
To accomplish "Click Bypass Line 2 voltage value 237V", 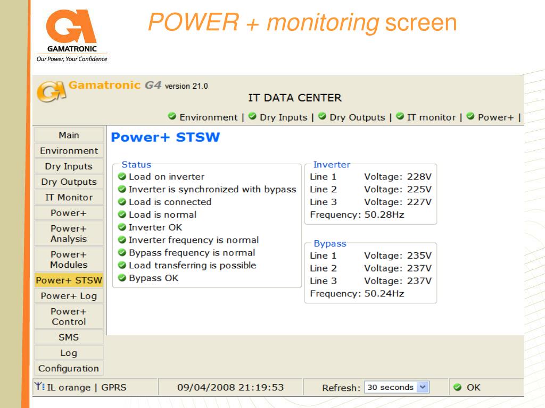I will click(419, 268).
